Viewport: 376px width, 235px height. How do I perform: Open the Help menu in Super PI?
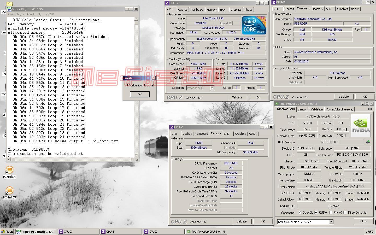point(49,14)
